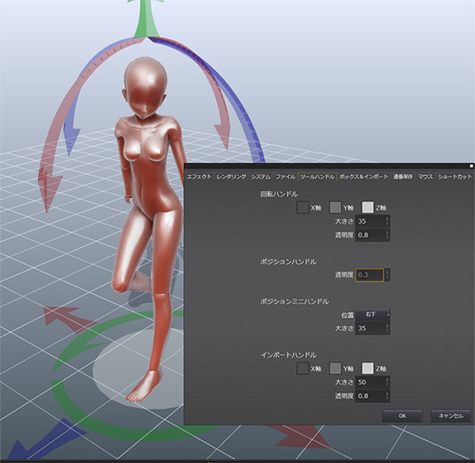The height and width of the screenshot is (463, 475).
Task: Pick the 回転ハンドル X軸 color swatch
Action: [x=302, y=208]
